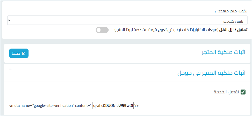Click the اثبات ملكية المتجر في جوجل heading

click(x=212, y=73)
